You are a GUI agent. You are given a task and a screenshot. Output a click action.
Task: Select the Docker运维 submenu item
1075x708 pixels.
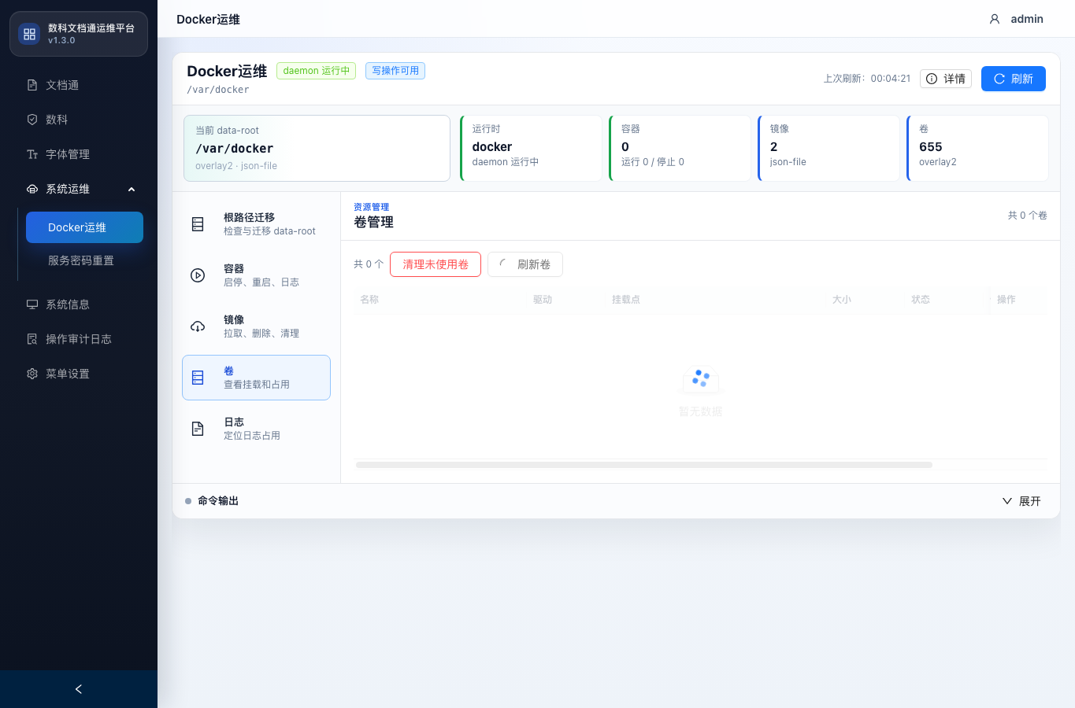pyautogui.click(x=84, y=227)
